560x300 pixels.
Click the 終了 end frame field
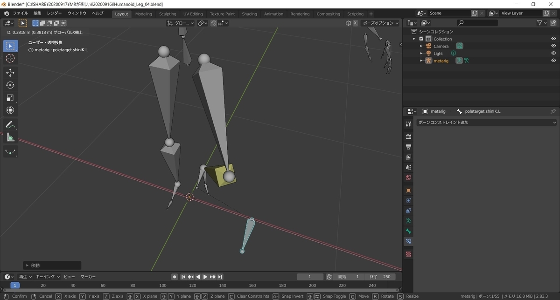tap(380, 277)
